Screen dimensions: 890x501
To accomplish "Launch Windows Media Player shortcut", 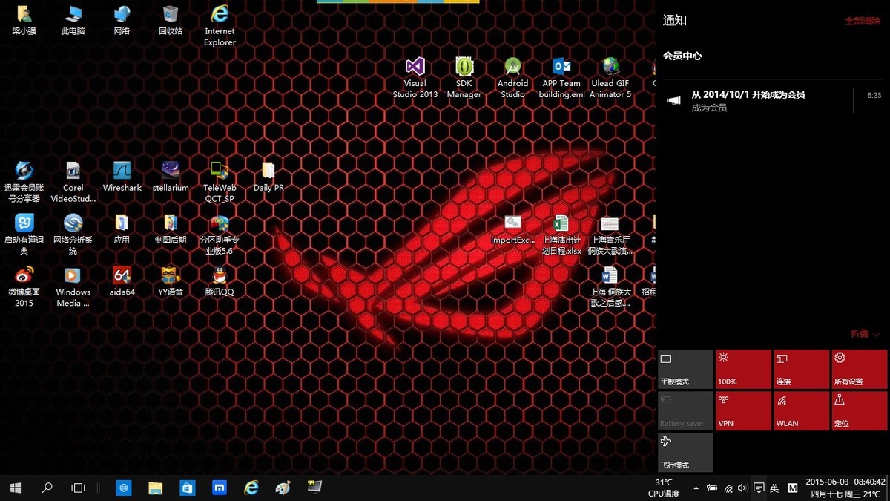I will 73,286.
